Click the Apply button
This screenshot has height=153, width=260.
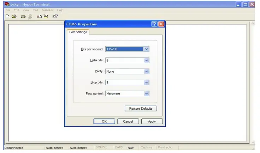(x=152, y=121)
